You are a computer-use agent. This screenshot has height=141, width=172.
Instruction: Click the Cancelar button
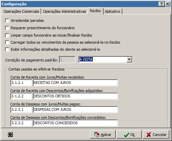(156, 135)
